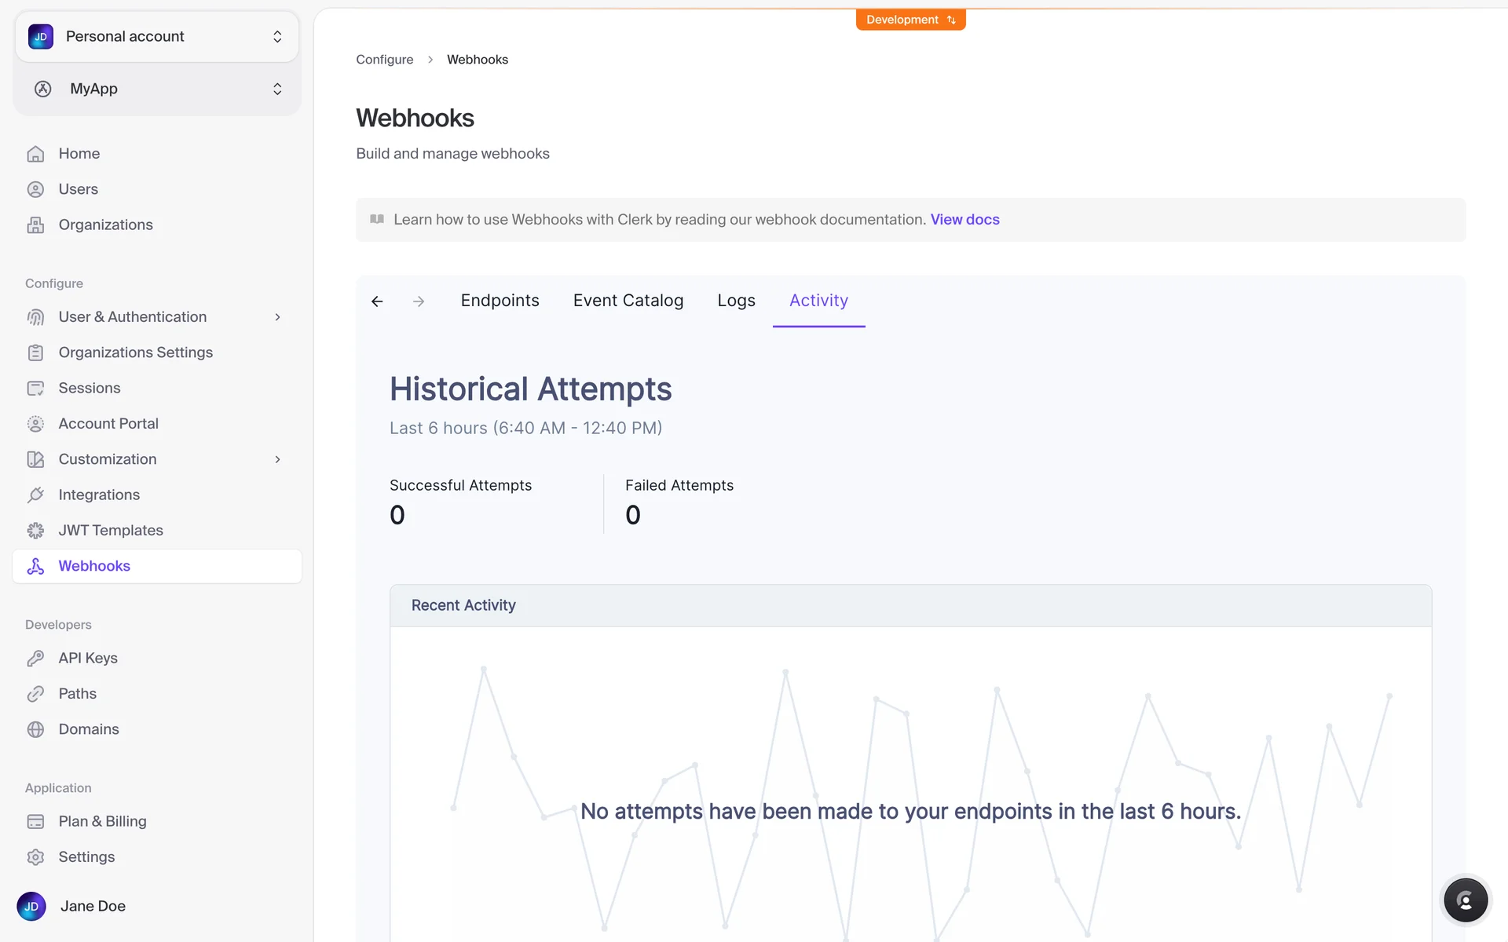Open the MyApp application selector

pyautogui.click(x=156, y=89)
